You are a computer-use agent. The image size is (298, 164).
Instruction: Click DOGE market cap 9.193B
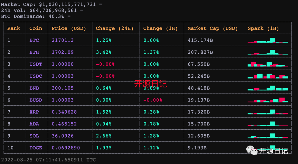coord(197,148)
